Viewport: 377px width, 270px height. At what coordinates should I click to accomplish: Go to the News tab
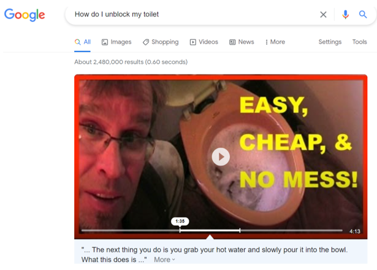[x=242, y=42]
